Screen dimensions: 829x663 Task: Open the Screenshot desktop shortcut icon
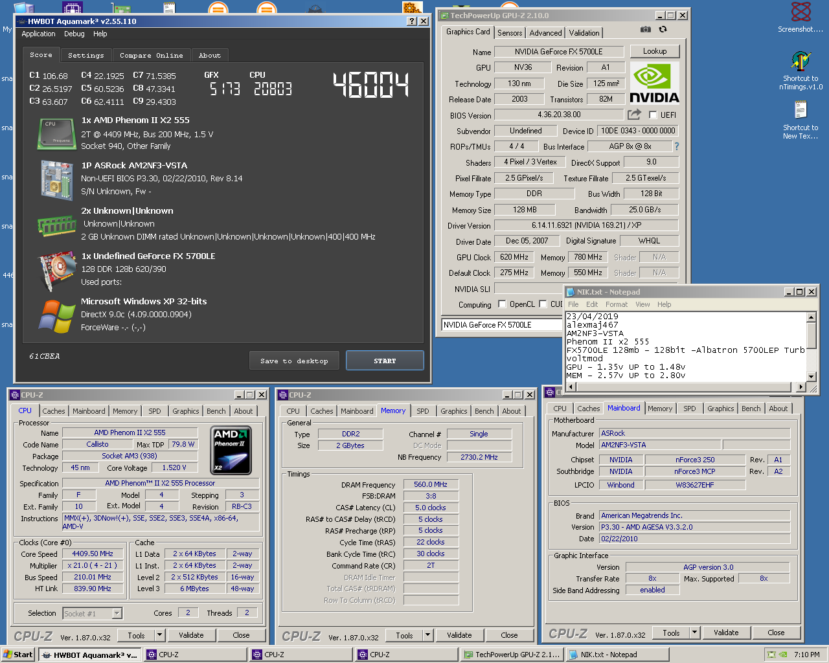801,12
